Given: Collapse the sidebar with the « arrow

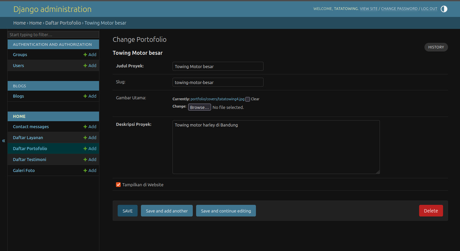Looking at the screenshot, I should click(4, 141).
